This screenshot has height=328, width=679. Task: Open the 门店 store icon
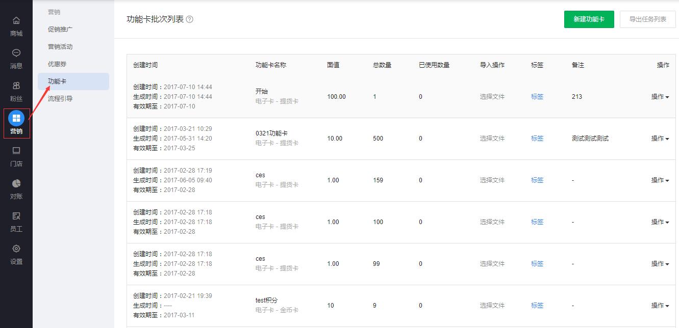tap(16, 151)
